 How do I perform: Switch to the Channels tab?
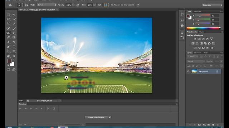(x=198, y=53)
